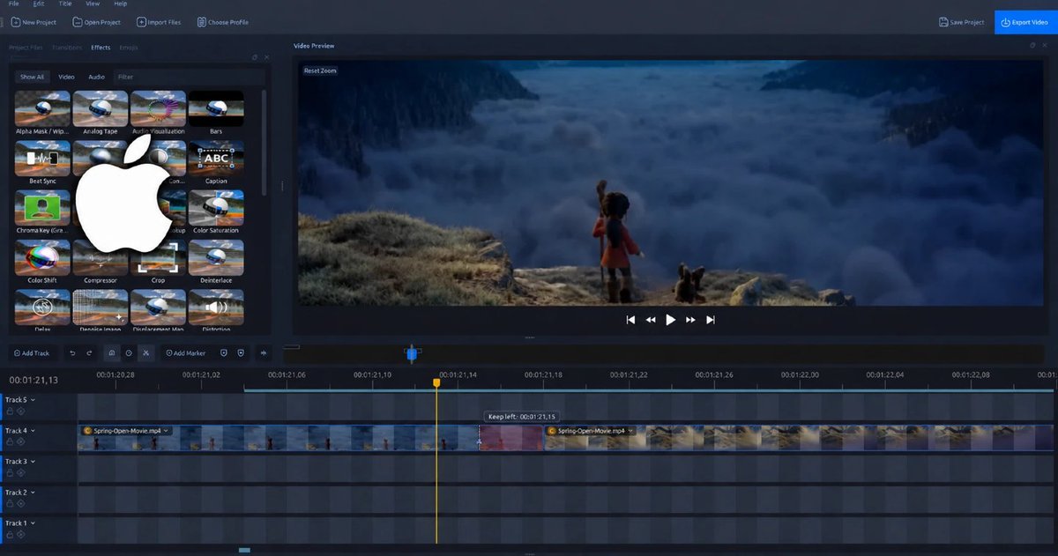Lock Track 5
The image size is (1058, 556).
10,411
